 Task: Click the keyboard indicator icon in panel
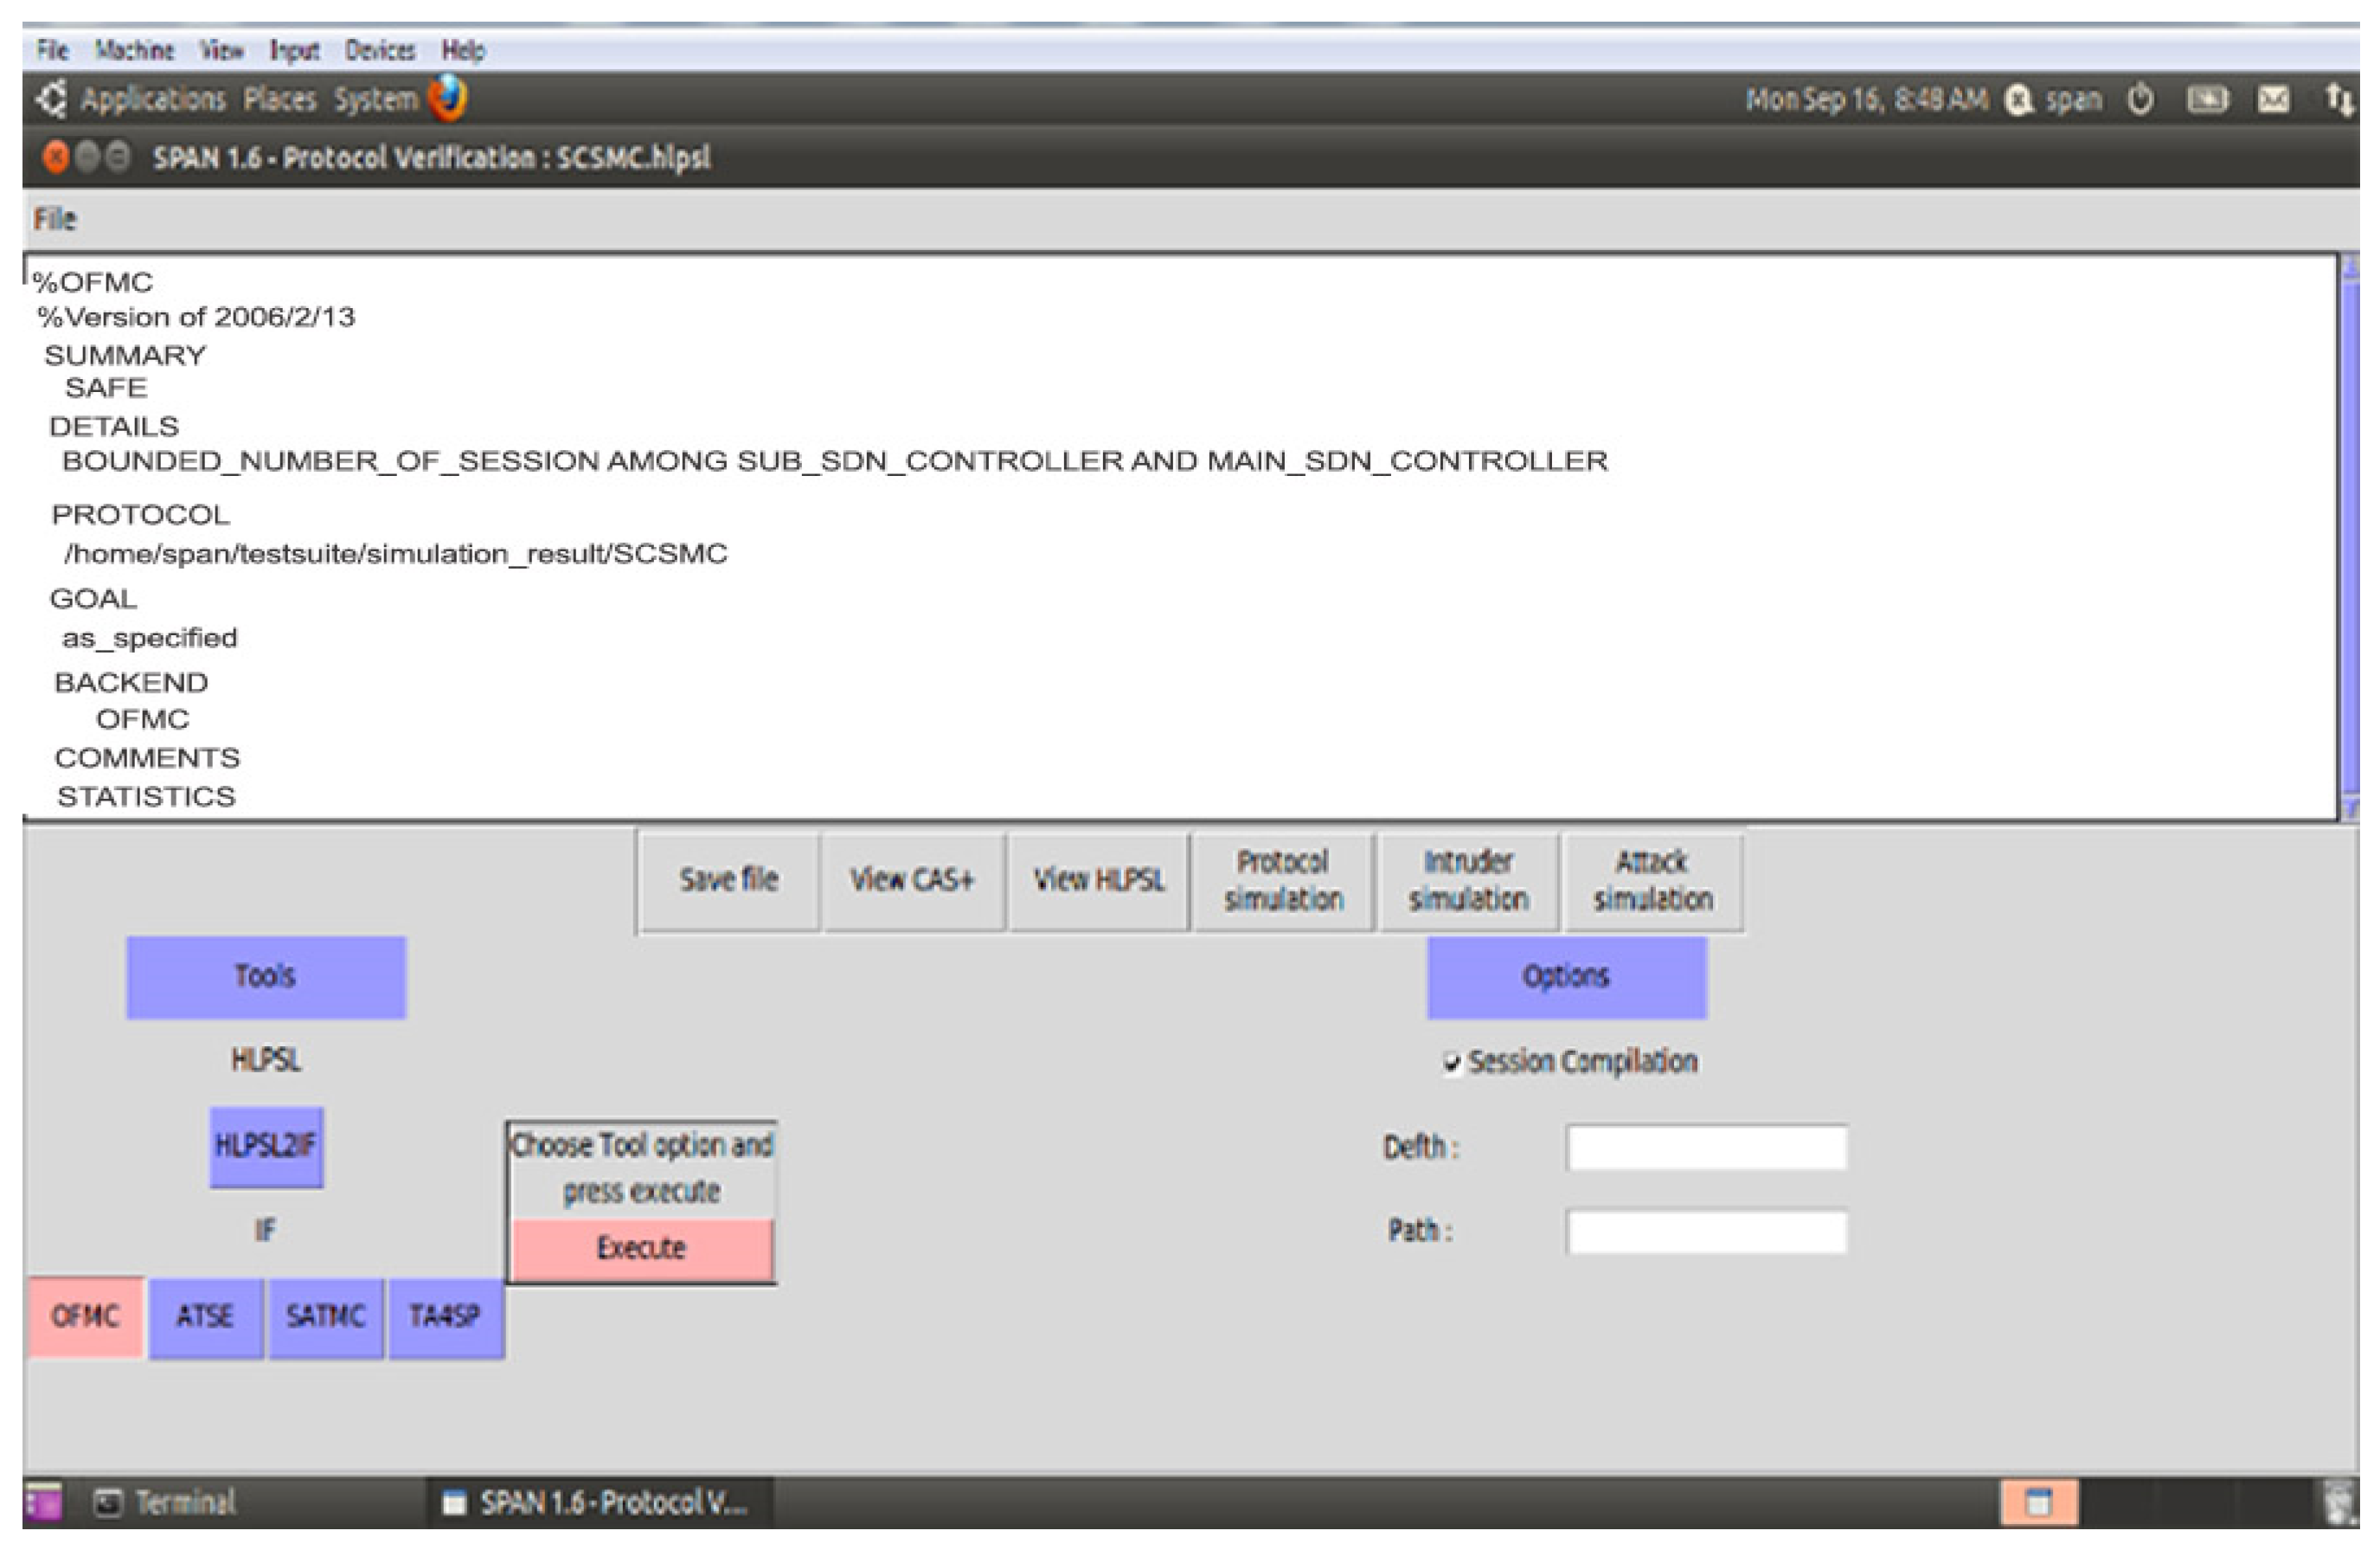[x=2206, y=100]
